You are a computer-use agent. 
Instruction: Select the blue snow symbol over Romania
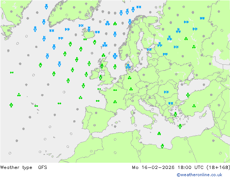pos(167,92)
